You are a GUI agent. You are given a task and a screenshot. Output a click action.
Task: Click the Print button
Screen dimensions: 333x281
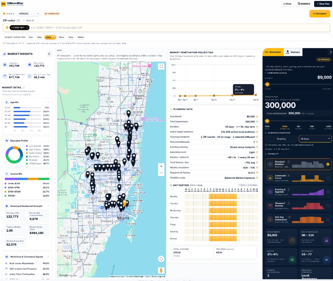[x=287, y=4]
